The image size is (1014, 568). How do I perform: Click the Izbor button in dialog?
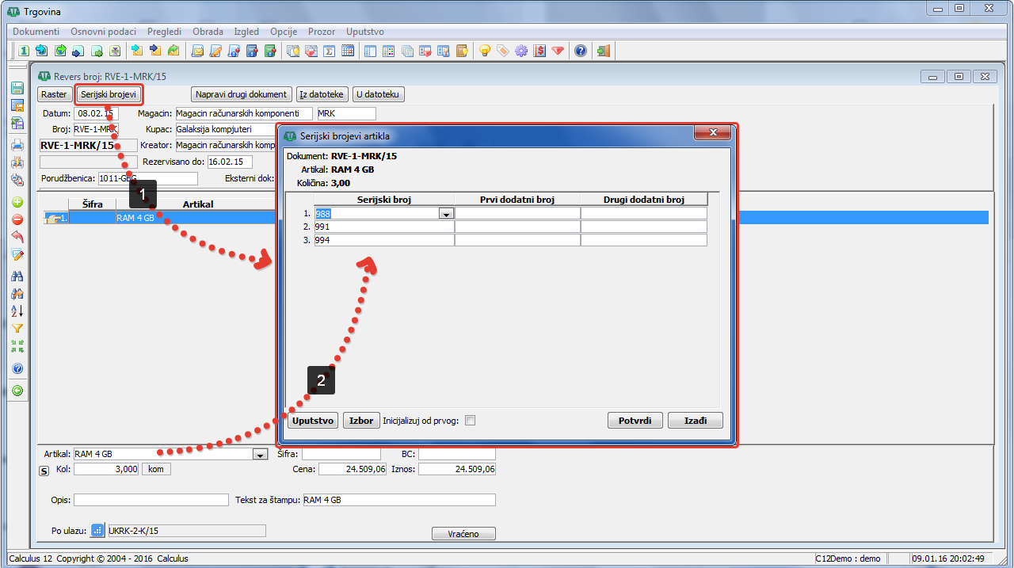pyautogui.click(x=360, y=421)
